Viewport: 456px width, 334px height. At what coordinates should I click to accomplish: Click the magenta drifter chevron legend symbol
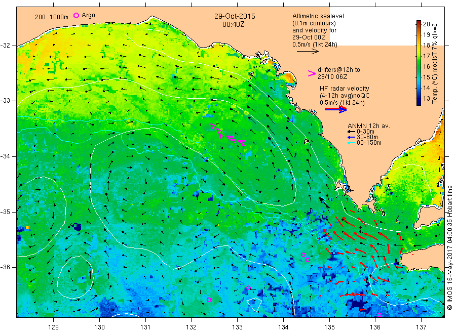312,73
